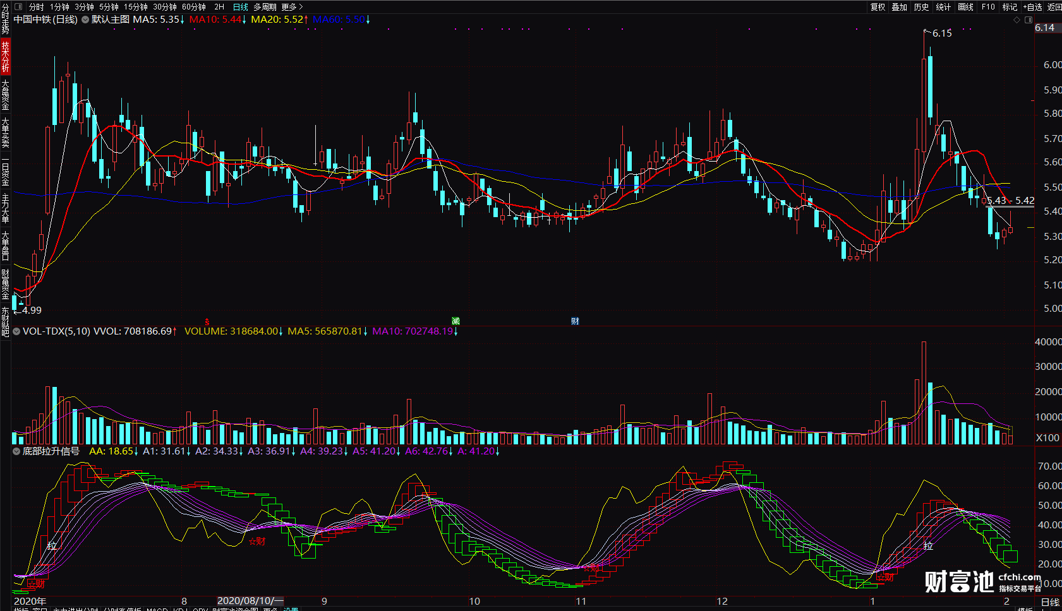Switch to 2H timeframe
Screen dimensions: 1062x611
pos(219,7)
